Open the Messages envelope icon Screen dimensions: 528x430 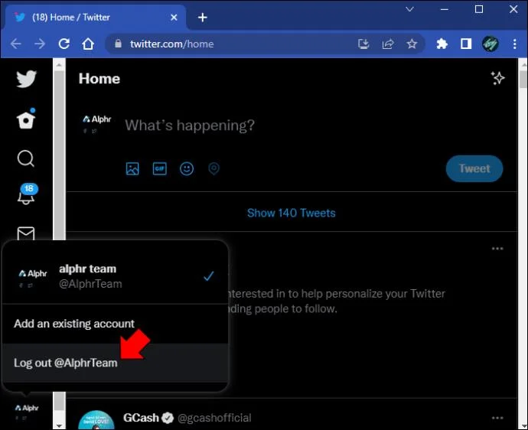click(x=26, y=233)
